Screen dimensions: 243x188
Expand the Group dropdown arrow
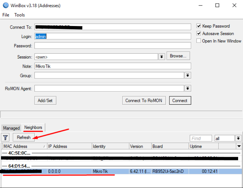click(188, 75)
